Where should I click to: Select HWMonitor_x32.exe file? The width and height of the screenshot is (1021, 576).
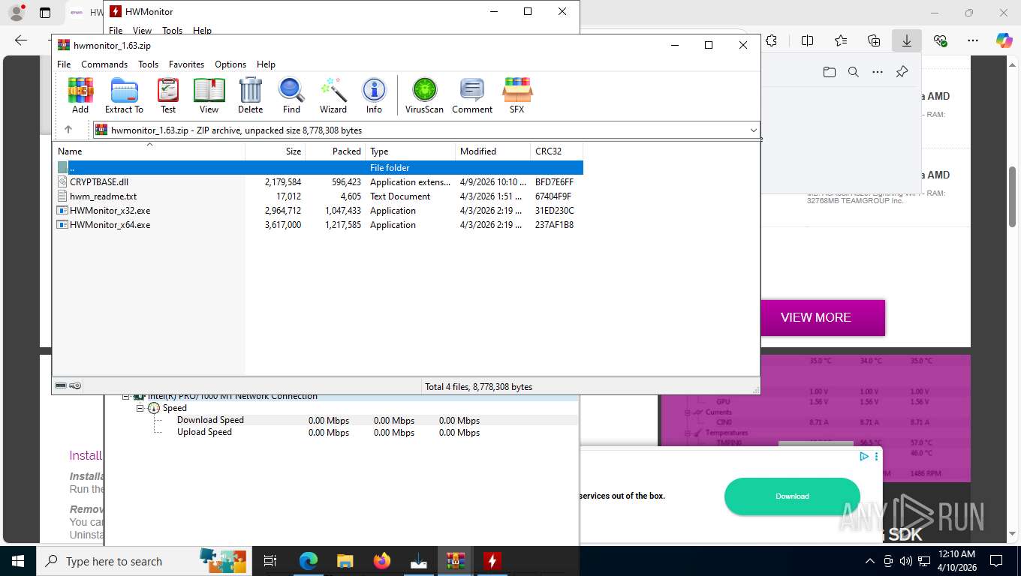pyautogui.click(x=110, y=211)
